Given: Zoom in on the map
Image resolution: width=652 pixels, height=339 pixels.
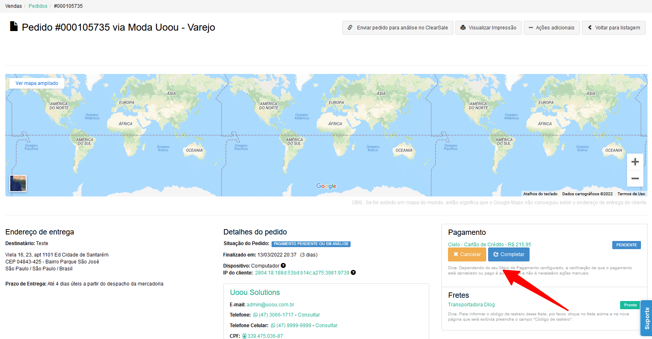Looking at the screenshot, I should coord(635,162).
